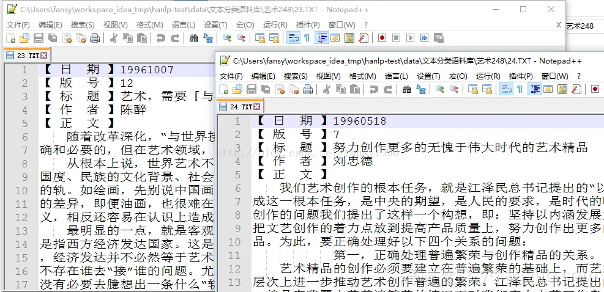This screenshot has width=604, height=292.
Task: Click Open file folder icon in 24.TXT window
Action: pos(238,90)
